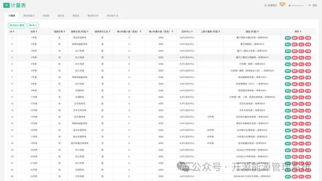This screenshot has width=322, height=181.
Task: Select the 23号表 name cell
Action: [34, 176]
